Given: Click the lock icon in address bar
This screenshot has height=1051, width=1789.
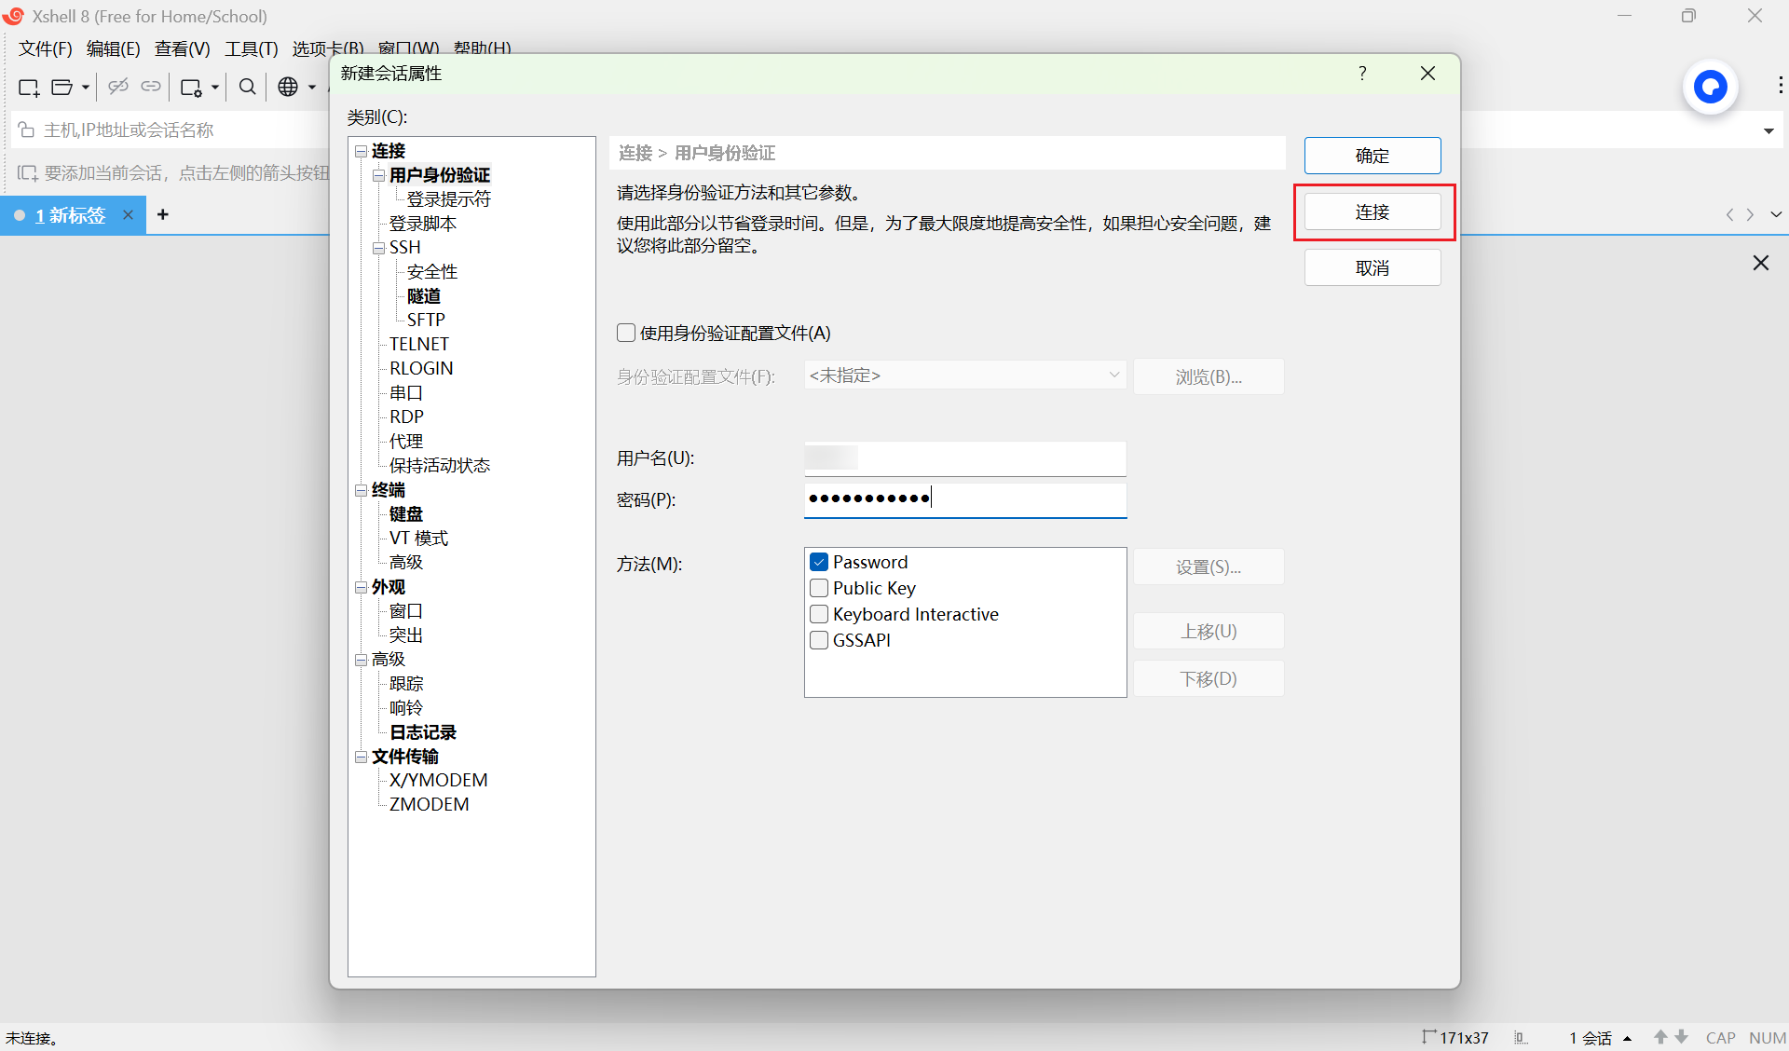Looking at the screenshot, I should (x=27, y=130).
